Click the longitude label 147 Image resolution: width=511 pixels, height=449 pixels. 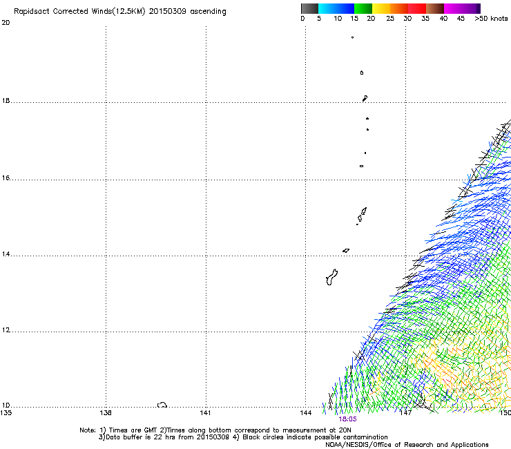405,413
